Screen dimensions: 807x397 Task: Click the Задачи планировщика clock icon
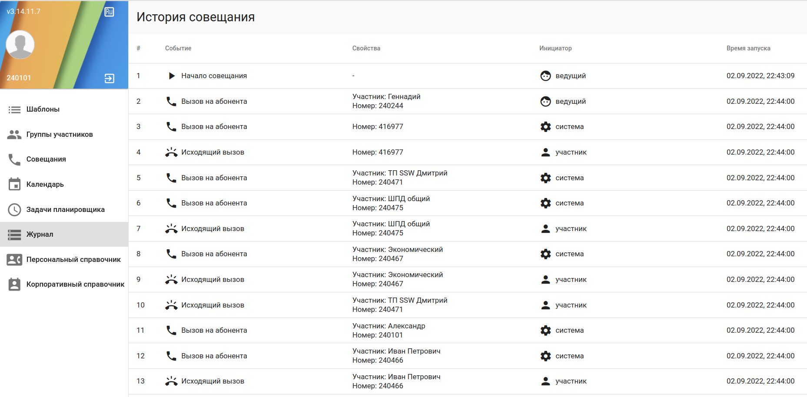pyautogui.click(x=14, y=209)
